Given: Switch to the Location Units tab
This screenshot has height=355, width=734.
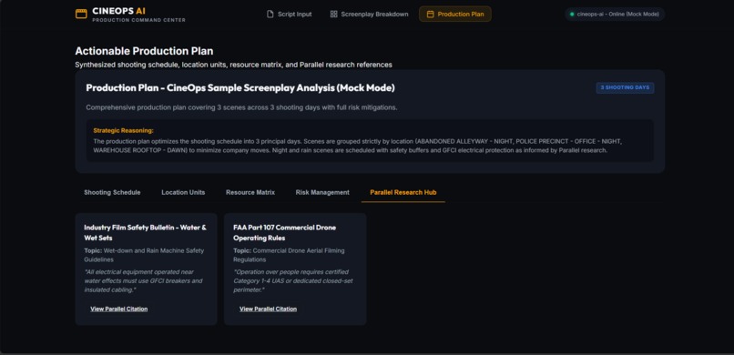Looking at the screenshot, I should [183, 192].
